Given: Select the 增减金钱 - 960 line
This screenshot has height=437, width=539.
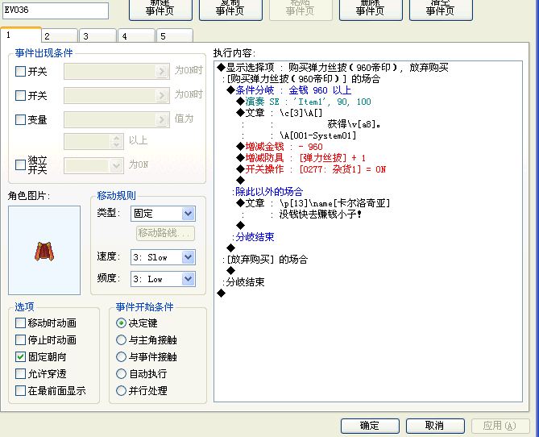Looking at the screenshot, I should point(280,147).
